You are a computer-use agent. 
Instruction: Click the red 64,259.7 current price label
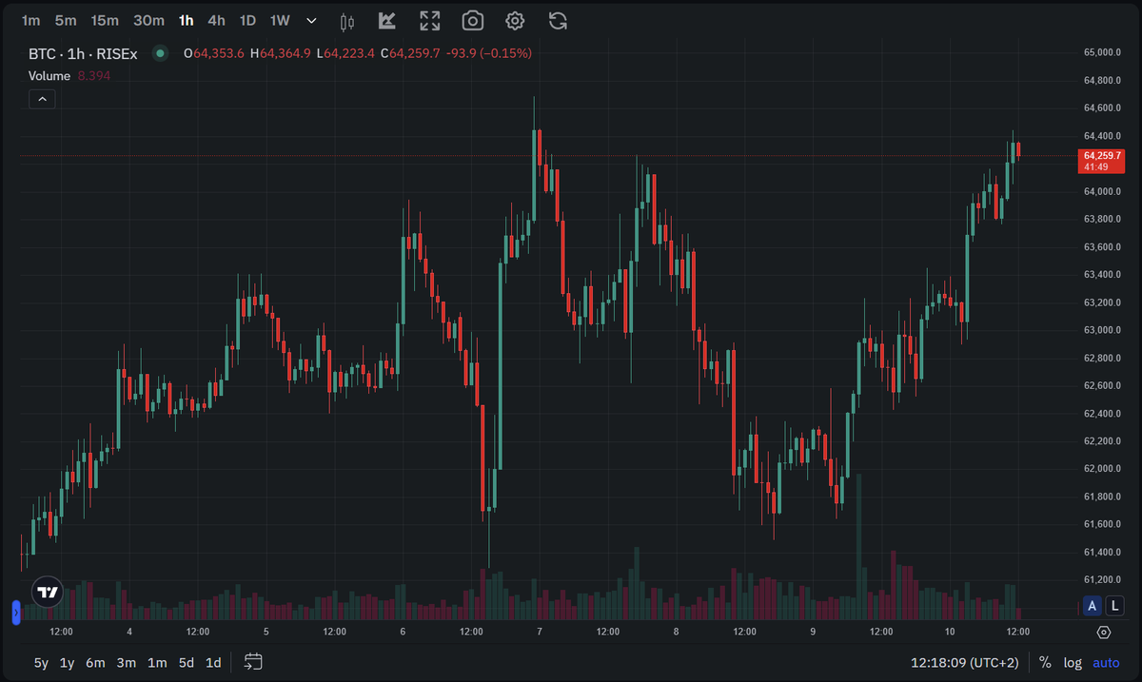point(1101,161)
